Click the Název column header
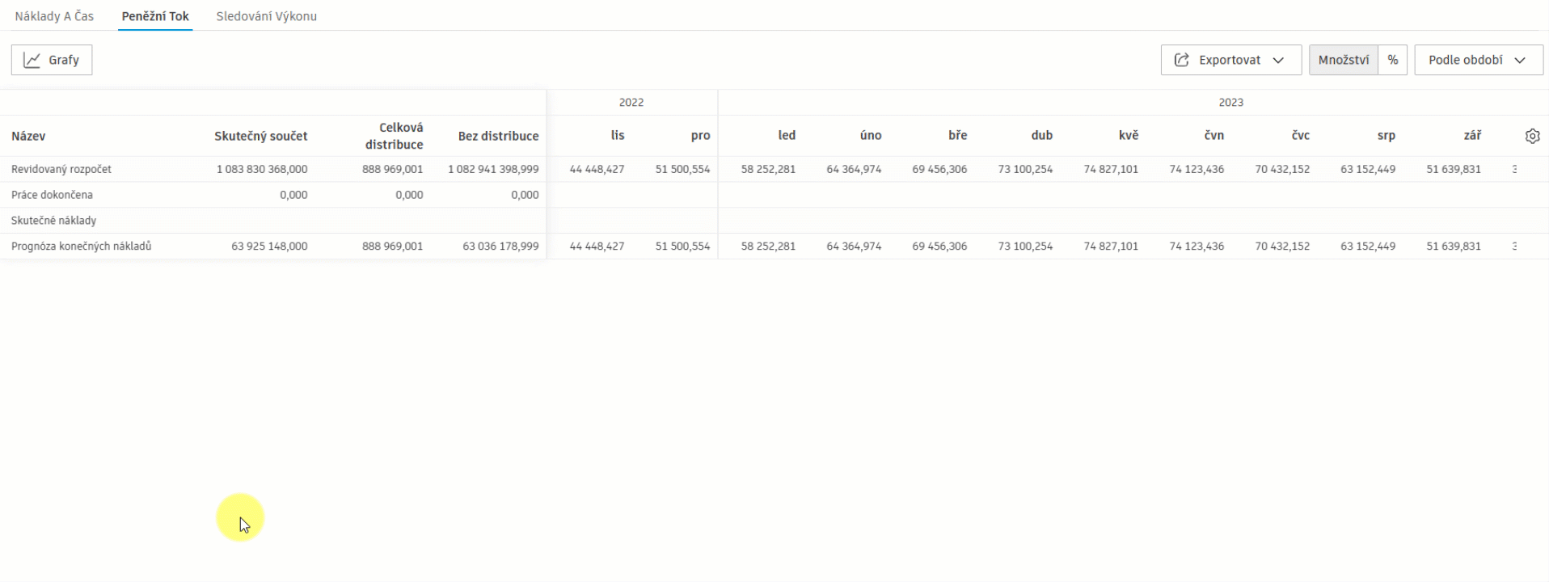 (28, 136)
